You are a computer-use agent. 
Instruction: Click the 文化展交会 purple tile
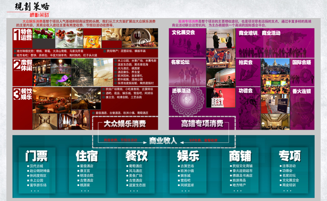(x=187, y=43)
